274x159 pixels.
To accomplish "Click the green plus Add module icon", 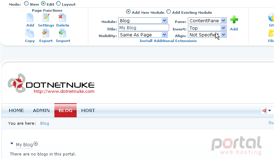I will [x=234, y=19].
